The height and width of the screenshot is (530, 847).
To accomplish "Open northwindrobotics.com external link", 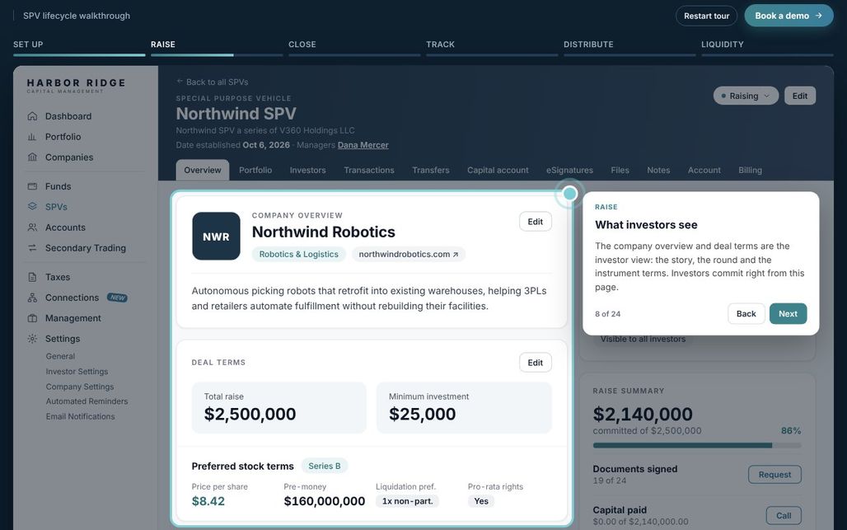I will point(409,254).
